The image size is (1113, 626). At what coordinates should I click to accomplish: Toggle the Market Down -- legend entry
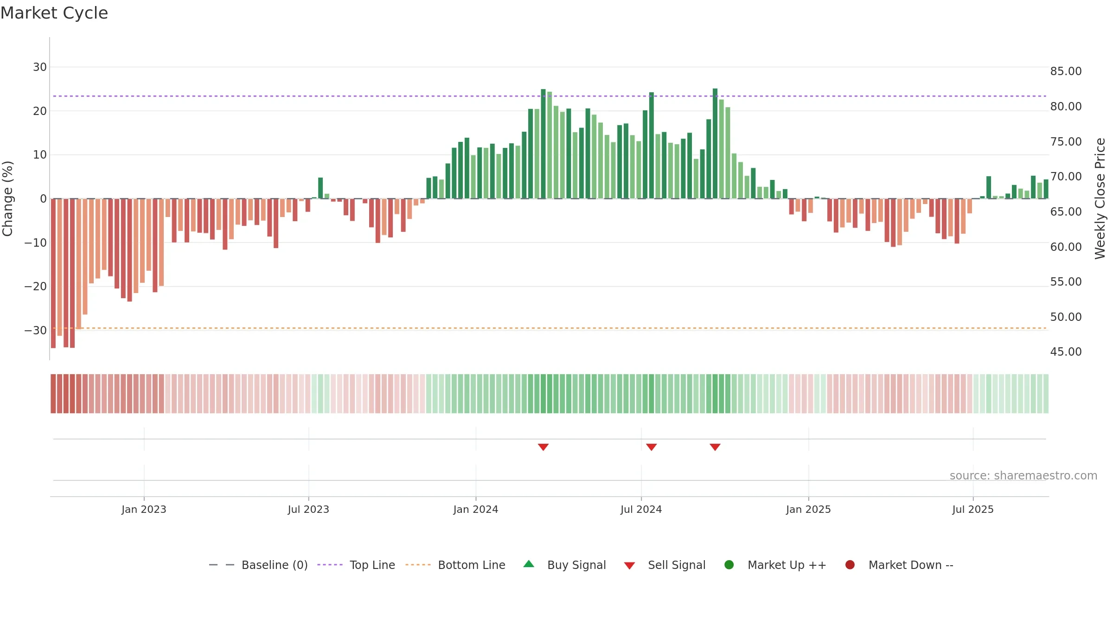point(899,565)
